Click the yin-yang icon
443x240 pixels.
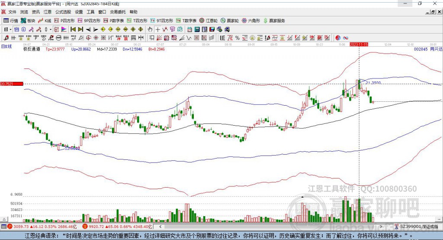coord(338,38)
